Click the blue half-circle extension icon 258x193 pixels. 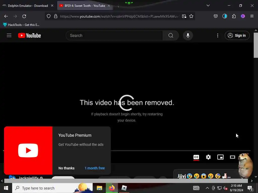[x=224, y=16]
